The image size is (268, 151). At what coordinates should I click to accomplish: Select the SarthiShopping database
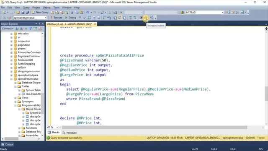click(x=26, y=64)
